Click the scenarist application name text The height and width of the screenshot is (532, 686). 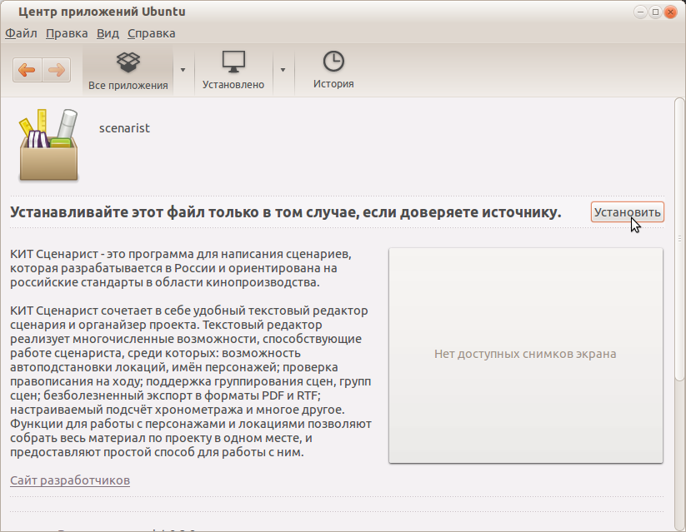[124, 128]
